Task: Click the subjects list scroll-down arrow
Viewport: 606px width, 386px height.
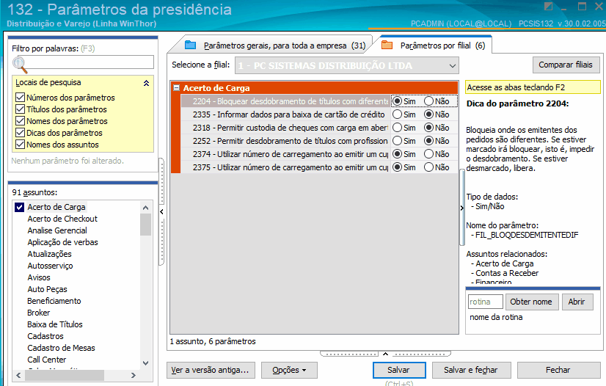Action: (x=146, y=363)
